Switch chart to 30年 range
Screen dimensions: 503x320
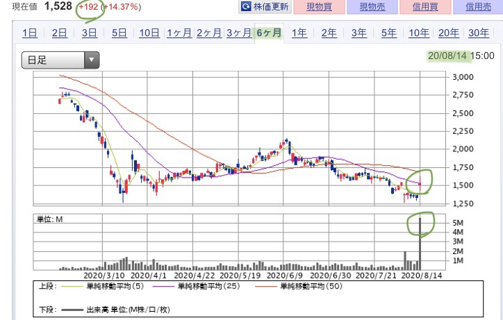pyautogui.click(x=479, y=33)
